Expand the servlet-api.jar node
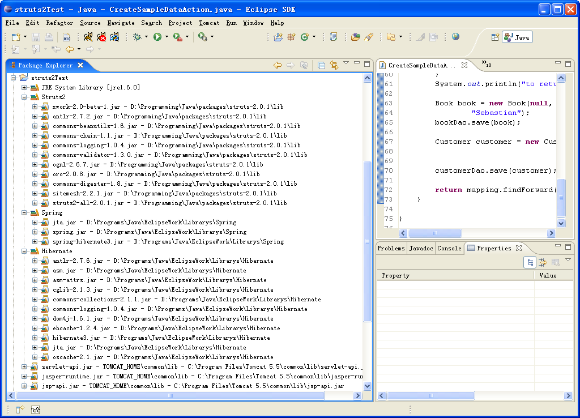 coord(24,366)
